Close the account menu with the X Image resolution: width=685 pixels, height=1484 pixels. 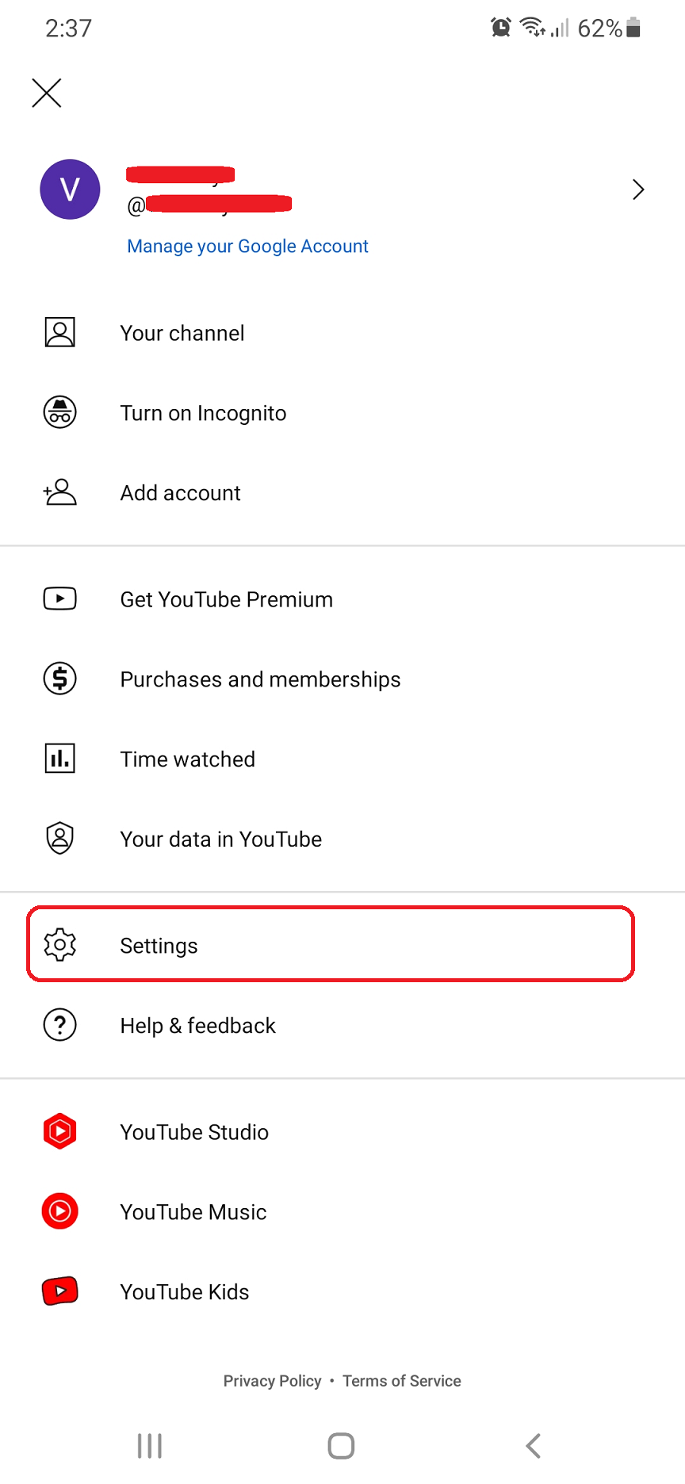[x=46, y=93]
